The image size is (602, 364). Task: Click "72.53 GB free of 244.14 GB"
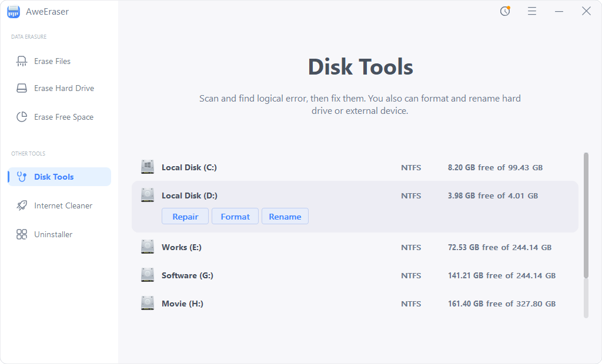(500, 247)
